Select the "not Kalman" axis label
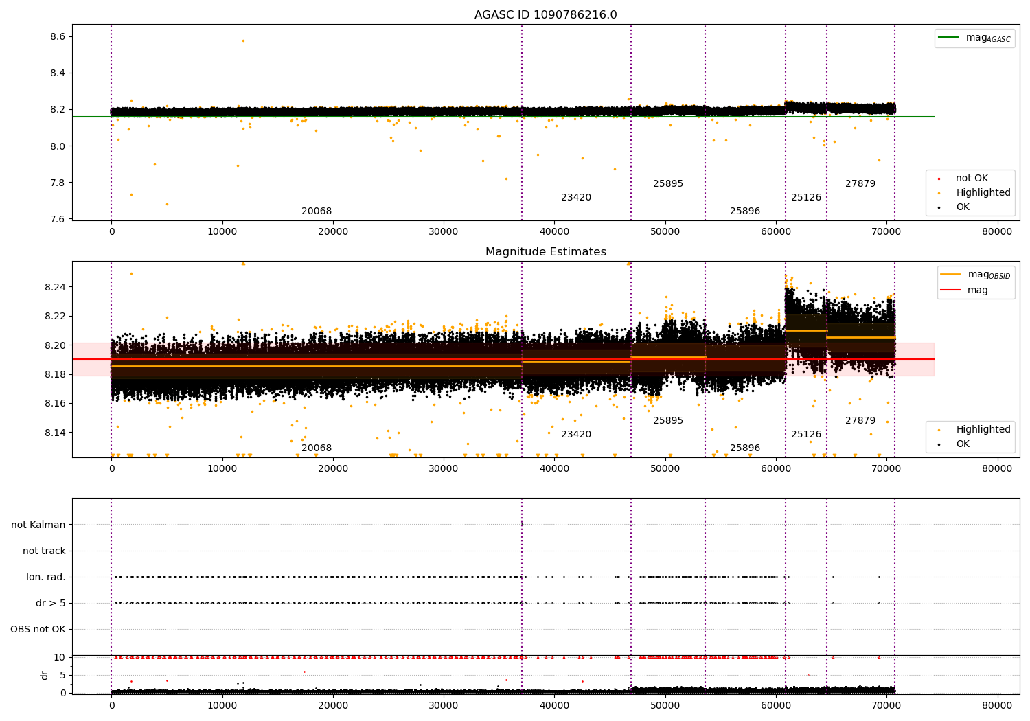The image size is (1030, 721). (x=38, y=525)
